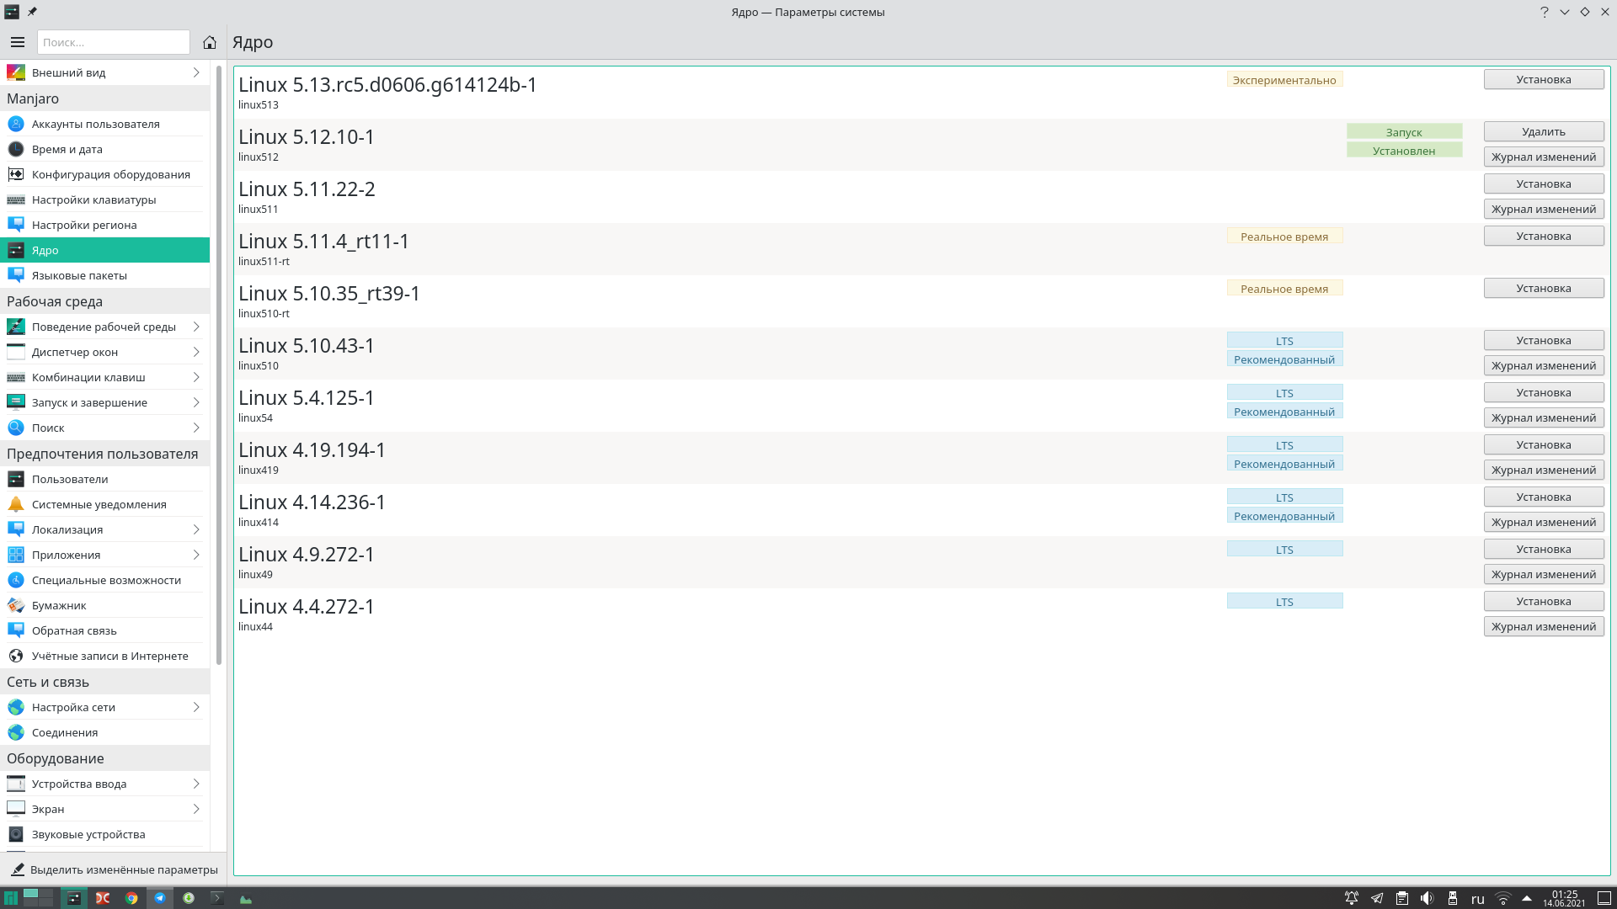Open Приложения category

(x=104, y=555)
